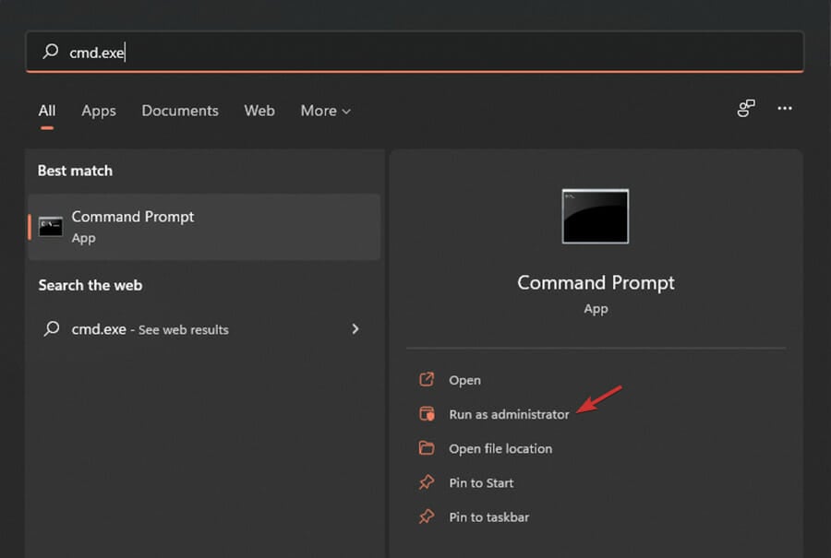
Task: Click into the cmd.exe search field
Action: coord(415,52)
